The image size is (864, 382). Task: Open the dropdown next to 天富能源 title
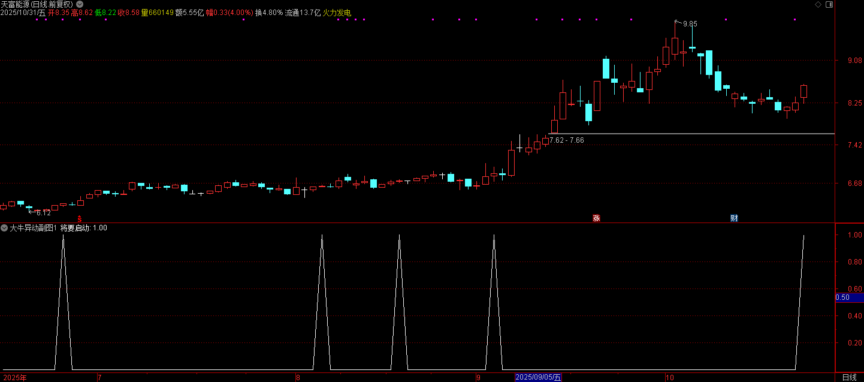click(79, 4)
